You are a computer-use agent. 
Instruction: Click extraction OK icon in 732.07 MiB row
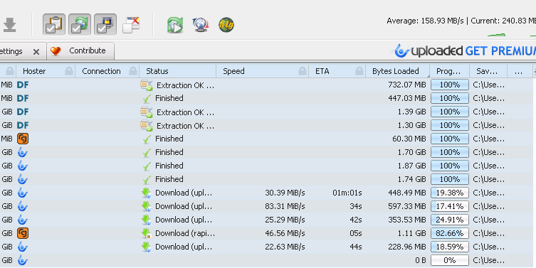point(147,85)
